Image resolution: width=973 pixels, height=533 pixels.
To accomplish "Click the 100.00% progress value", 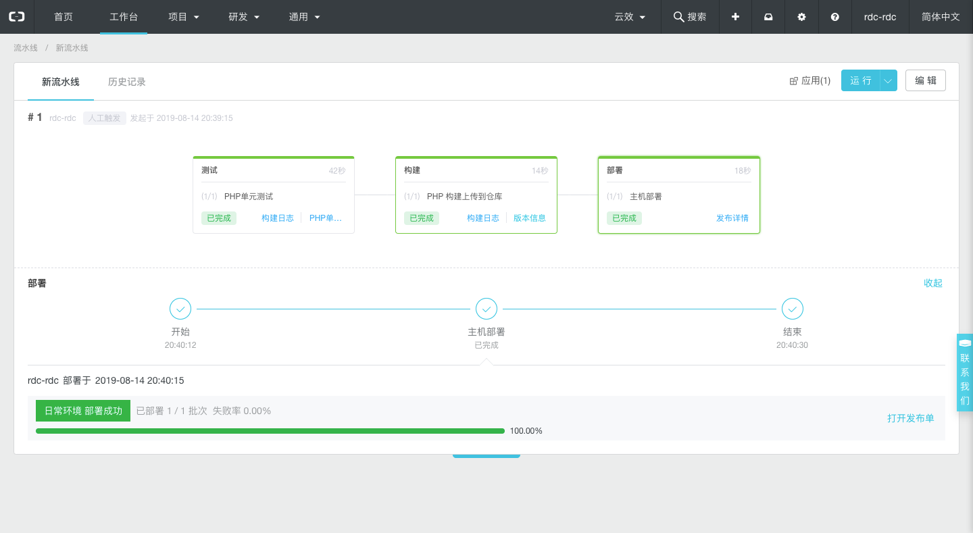I will 526,431.
